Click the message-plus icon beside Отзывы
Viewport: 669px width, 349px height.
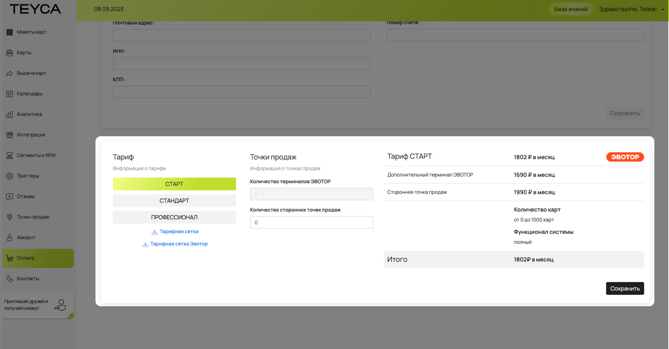point(9,196)
